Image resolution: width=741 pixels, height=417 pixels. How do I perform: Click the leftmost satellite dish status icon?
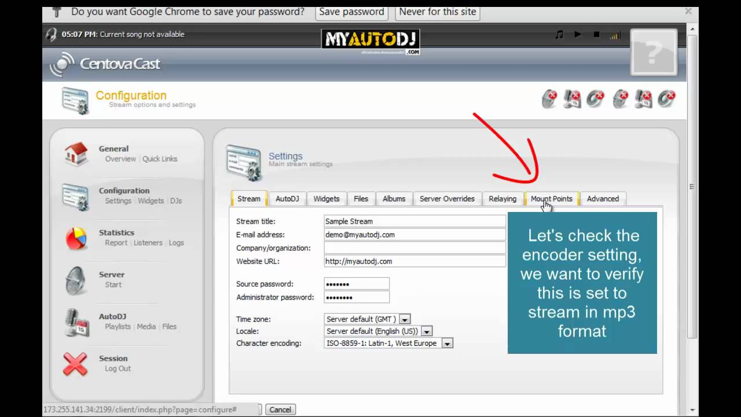549,99
